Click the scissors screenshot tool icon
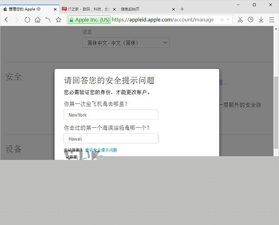The image size is (279, 225). [240, 20]
